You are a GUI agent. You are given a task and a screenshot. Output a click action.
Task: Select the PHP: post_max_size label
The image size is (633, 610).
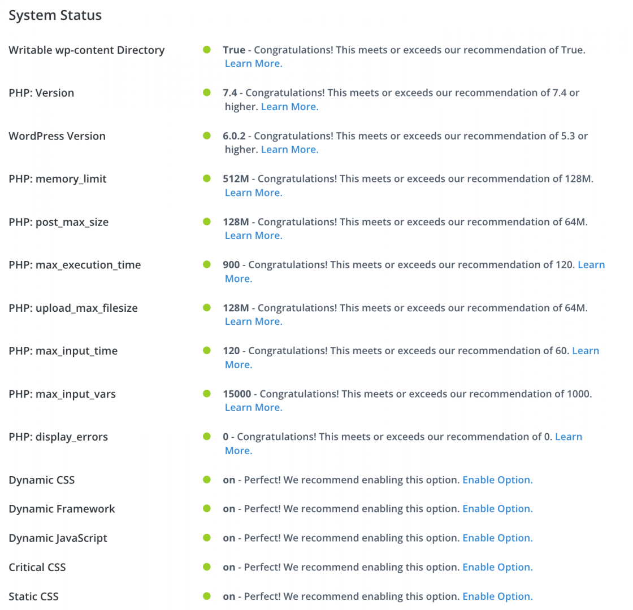59,223
